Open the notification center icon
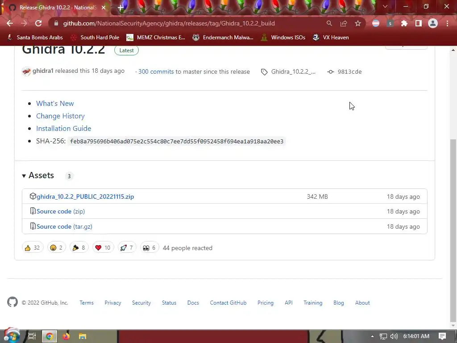Viewport: 457px width, 343px height. click(442, 336)
